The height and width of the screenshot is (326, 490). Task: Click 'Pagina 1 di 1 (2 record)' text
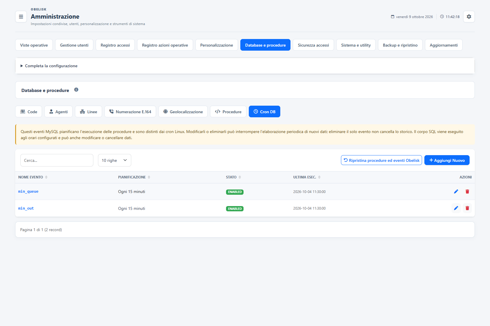coord(41,230)
